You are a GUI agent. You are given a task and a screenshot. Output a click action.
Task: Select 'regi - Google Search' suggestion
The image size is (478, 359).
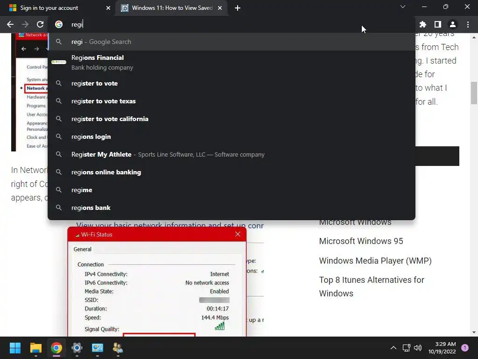point(232,42)
